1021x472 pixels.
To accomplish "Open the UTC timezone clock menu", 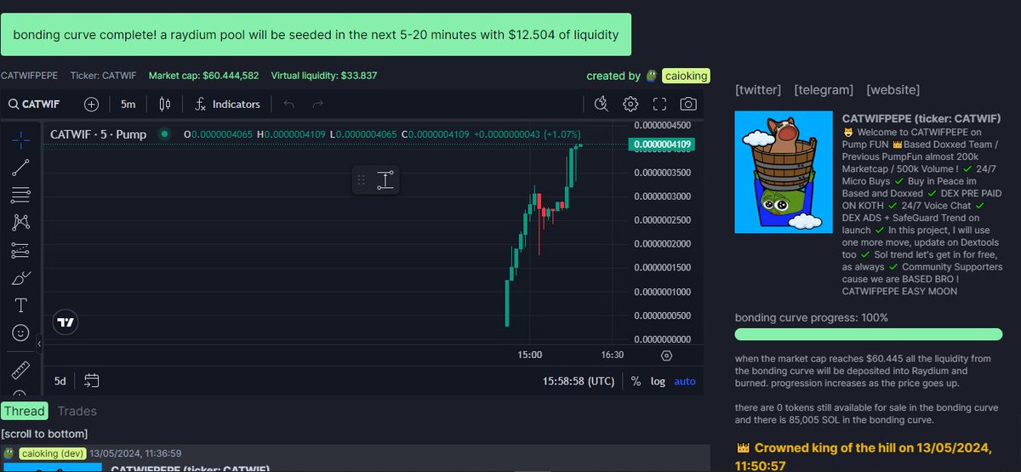I will coord(579,381).
